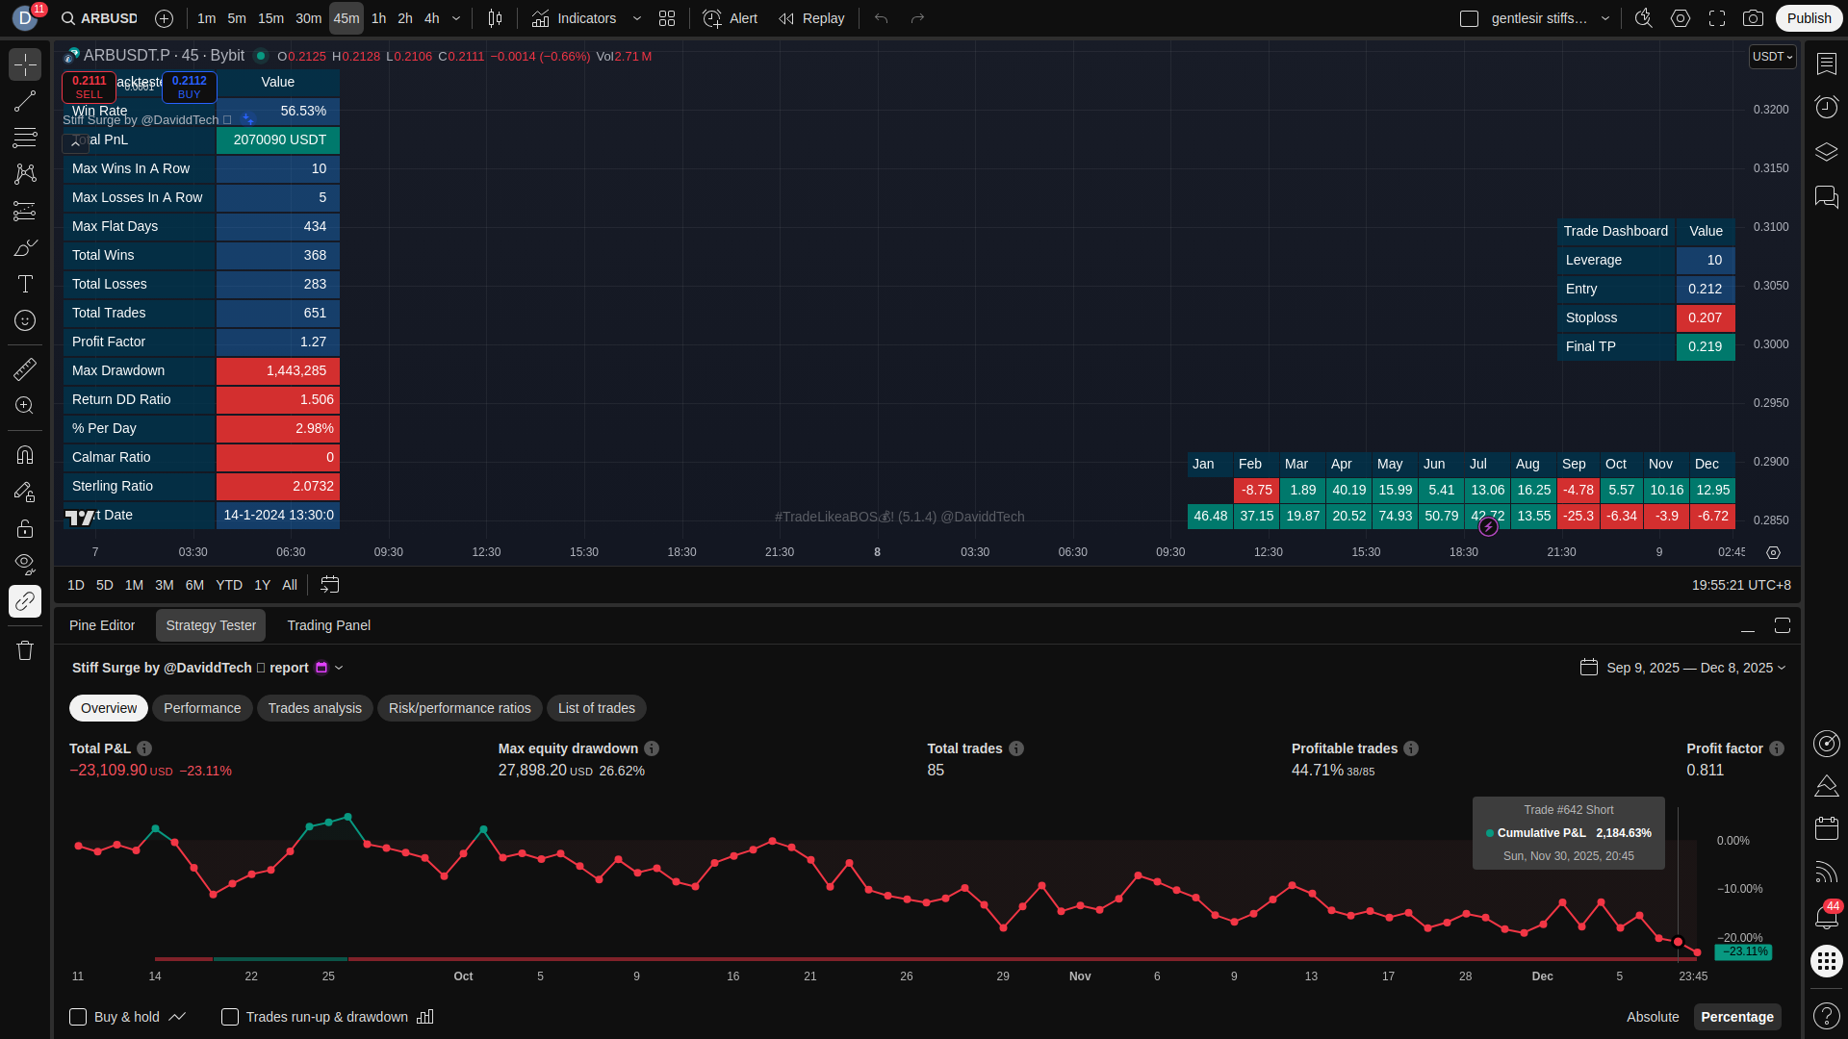Viewport: 1848px width, 1039px height.
Task: Open the Fibonacci retracement tool
Action: pos(25,138)
